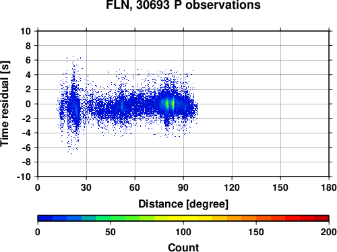Click the yellow-green density hotspot near 80 degrees

pyautogui.click(x=167, y=104)
